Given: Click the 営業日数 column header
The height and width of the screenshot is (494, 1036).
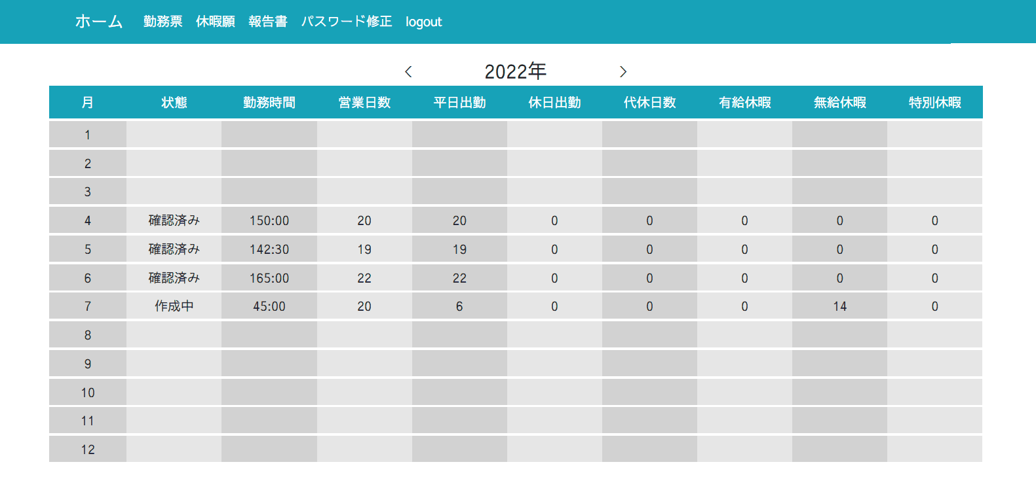Looking at the screenshot, I should (364, 103).
